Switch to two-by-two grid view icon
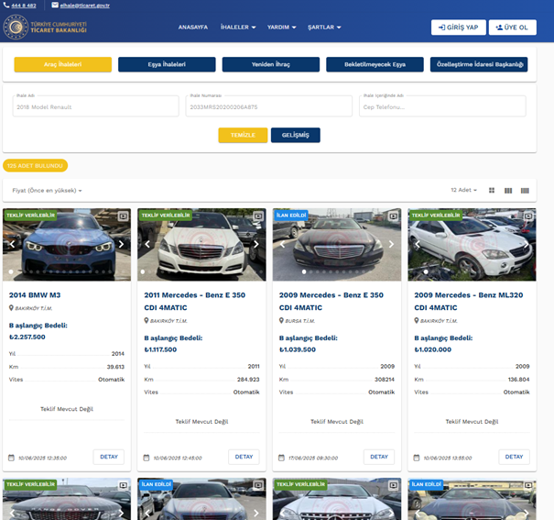Image resolution: width=554 pixels, height=520 pixels. [492, 191]
